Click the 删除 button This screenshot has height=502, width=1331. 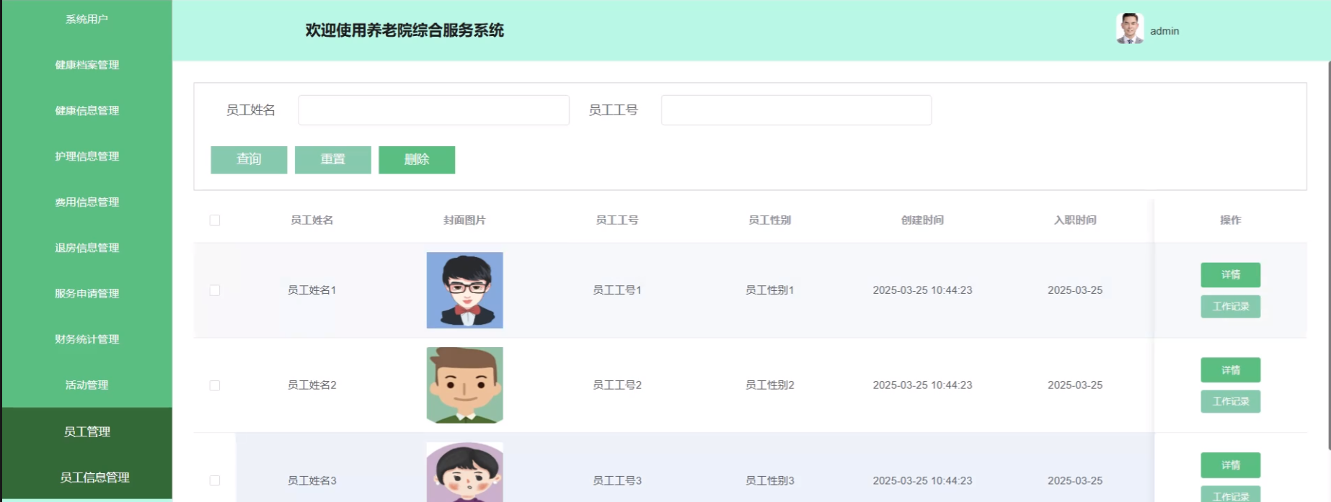click(x=417, y=160)
